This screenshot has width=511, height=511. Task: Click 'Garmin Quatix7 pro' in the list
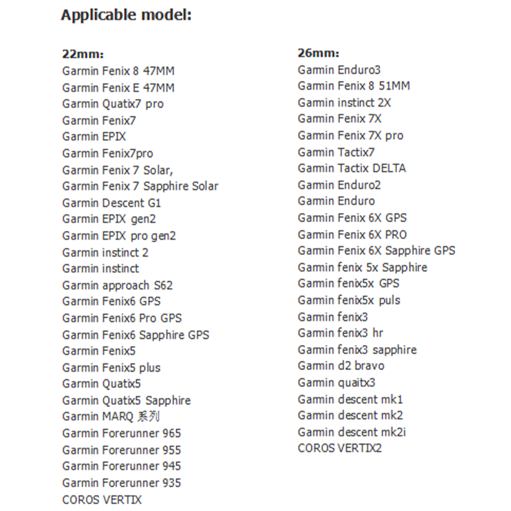(113, 104)
